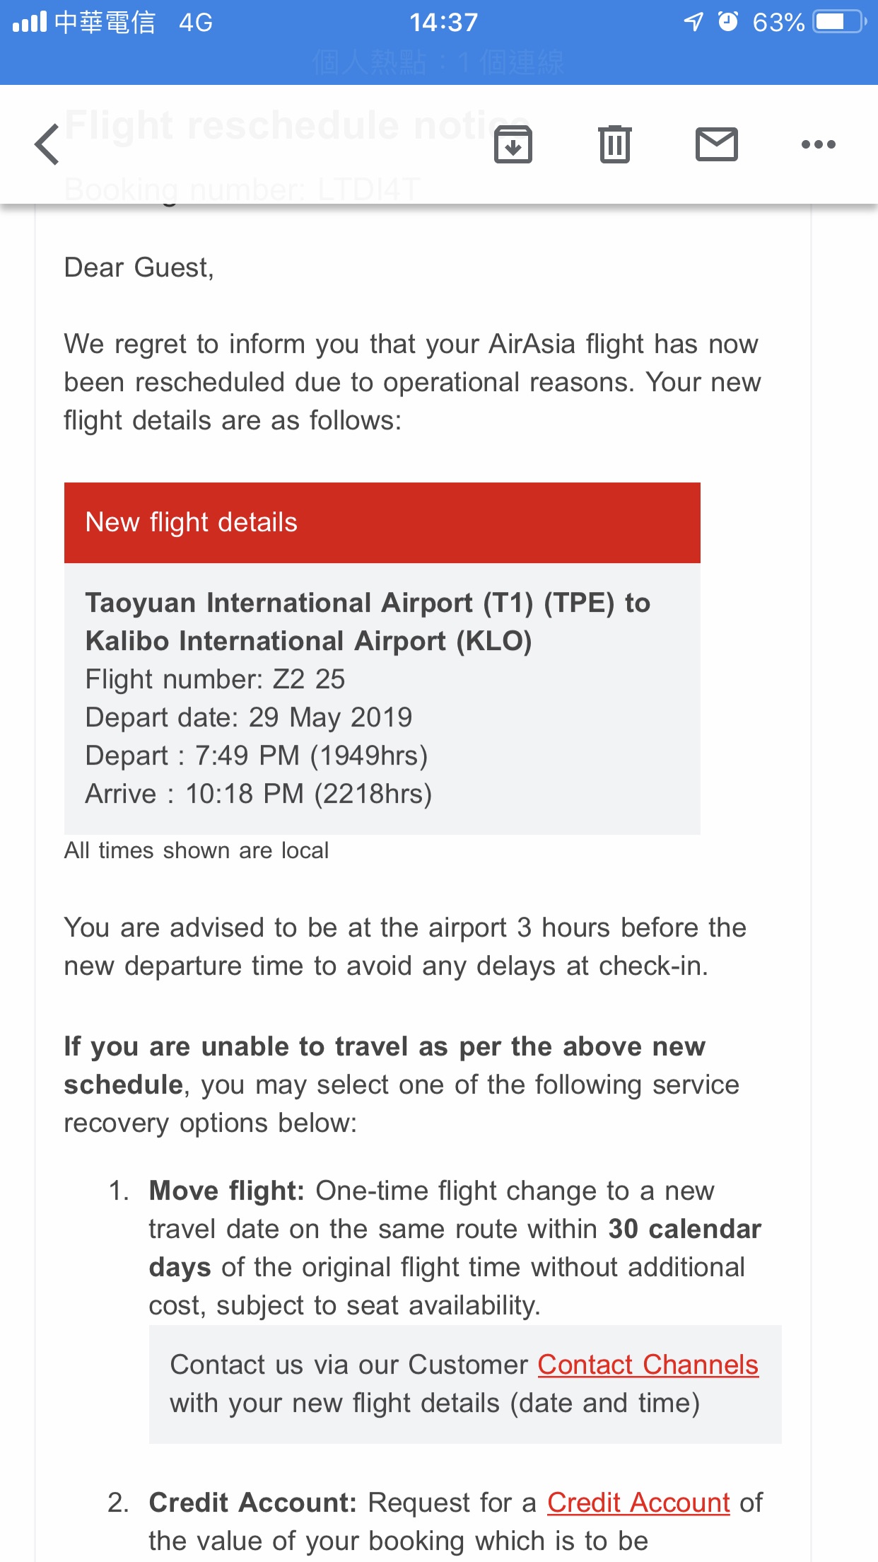Tap the Dear Guest greeting line
Viewport: 878px width, 1562px height.
click(x=139, y=267)
